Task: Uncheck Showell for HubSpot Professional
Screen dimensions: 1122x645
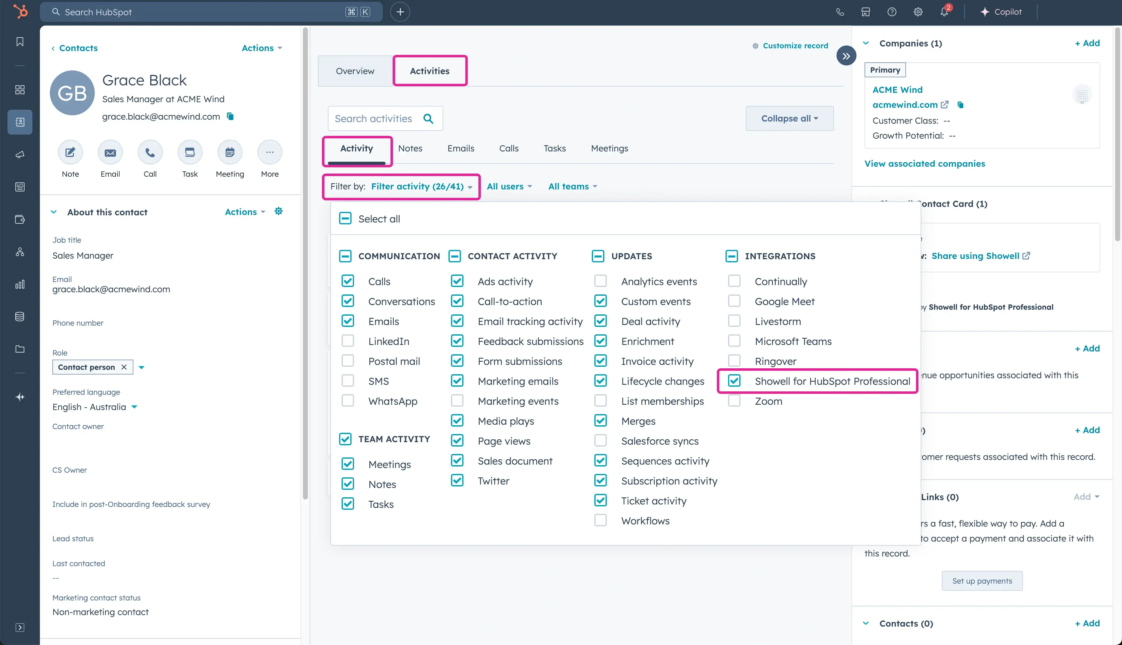Action: pyautogui.click(x=734, y=380)
